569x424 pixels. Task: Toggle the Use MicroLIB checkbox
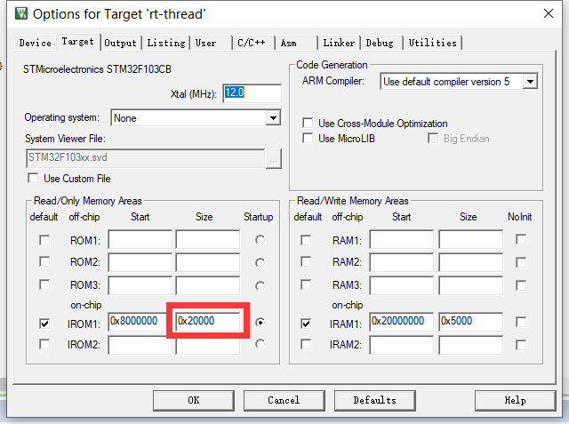[x=309, y=139]
